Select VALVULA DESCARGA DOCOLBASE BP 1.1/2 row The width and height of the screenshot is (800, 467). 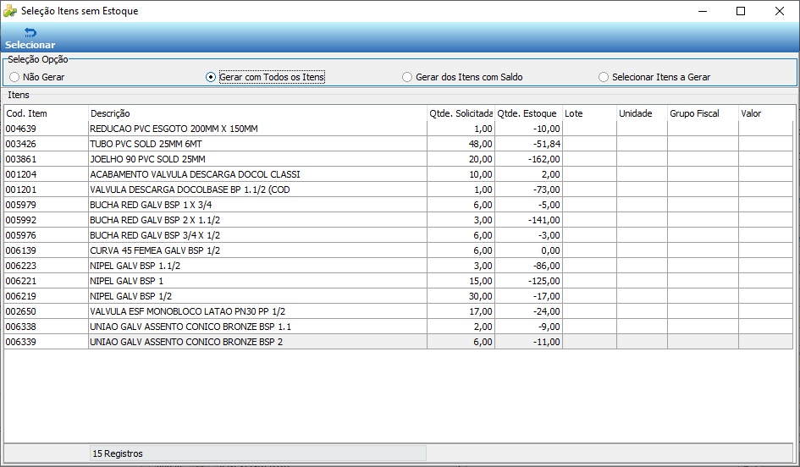click(x=399, y=190)
